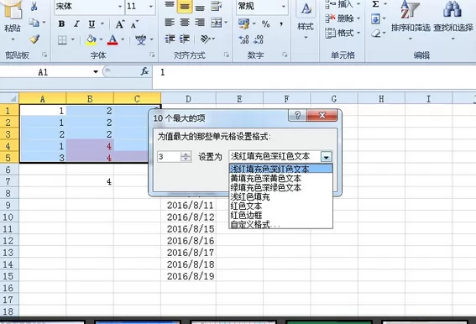Screen dimensions: 476x324
Task: Choose 浅红色填充 option
Action: 280,196
